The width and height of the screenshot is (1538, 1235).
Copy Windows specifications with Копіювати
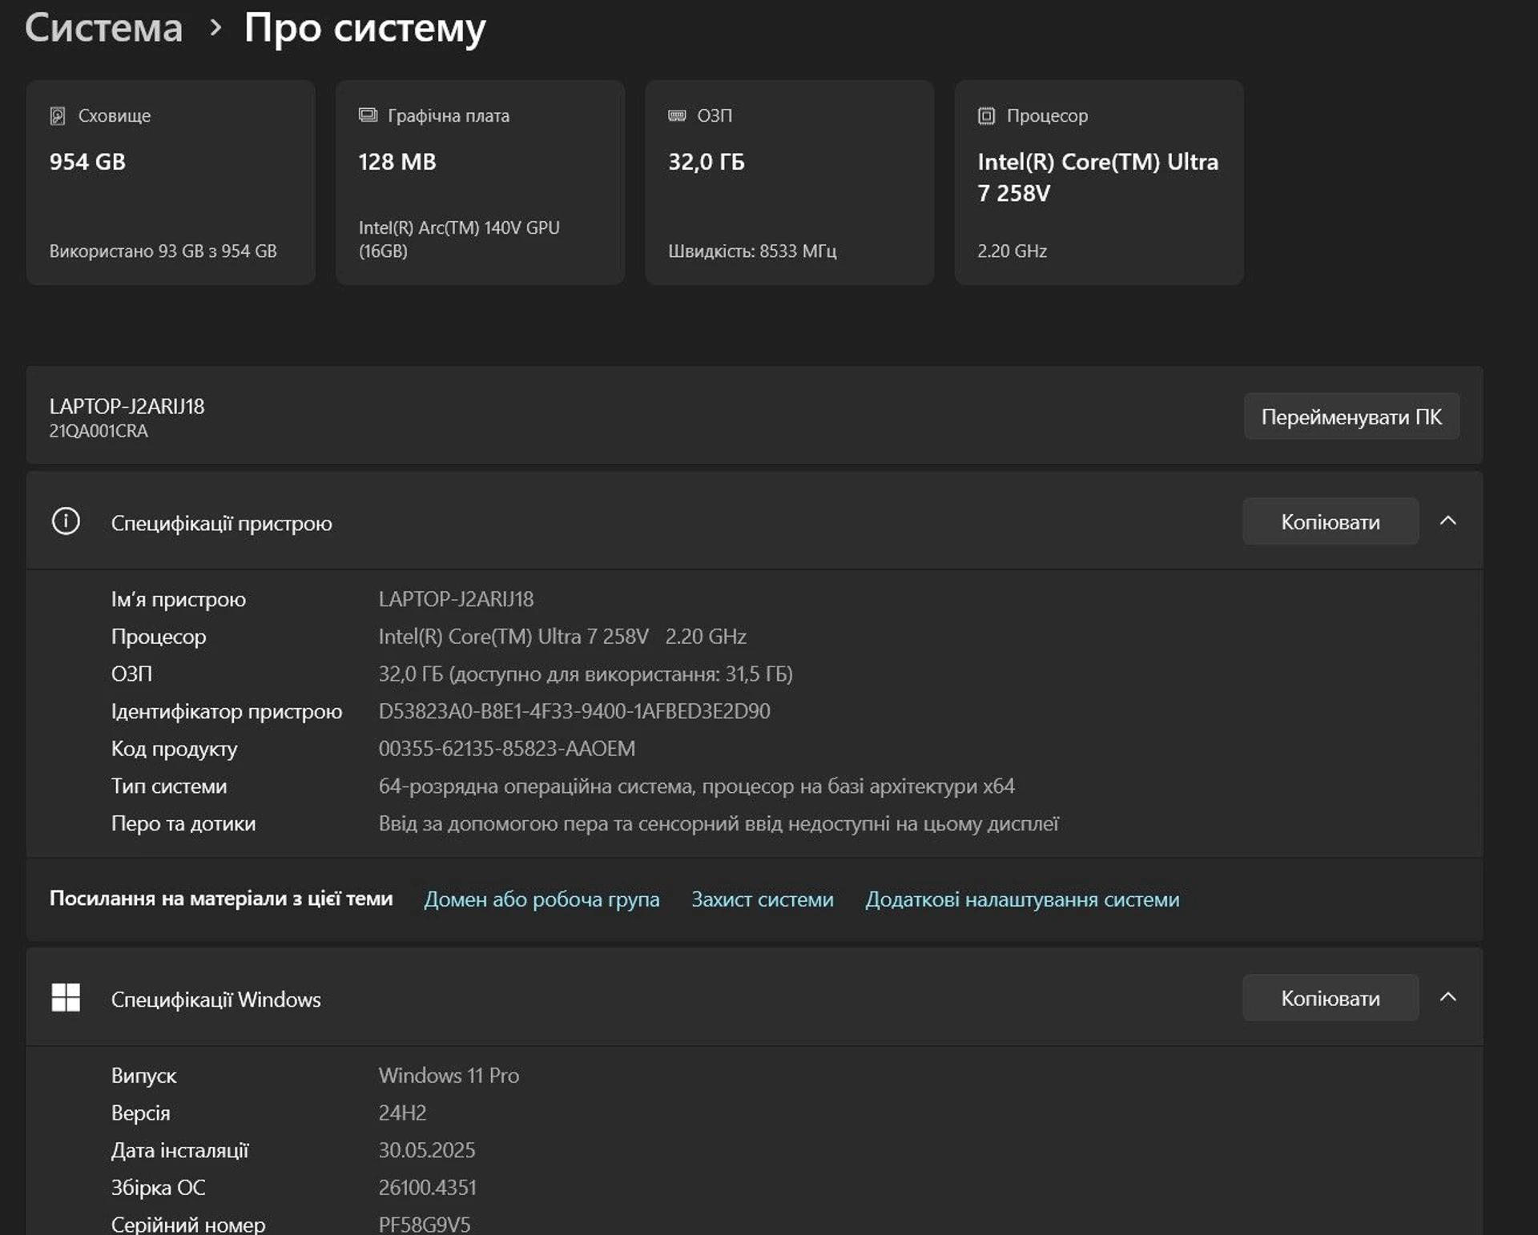[1331, 998]
